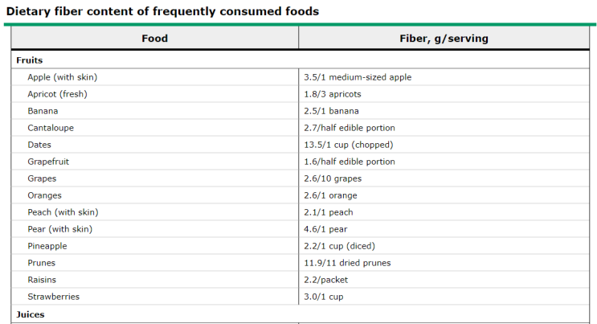
Task: Click the 13.5/1 cup (chopped) value
Action: [349, 145]
